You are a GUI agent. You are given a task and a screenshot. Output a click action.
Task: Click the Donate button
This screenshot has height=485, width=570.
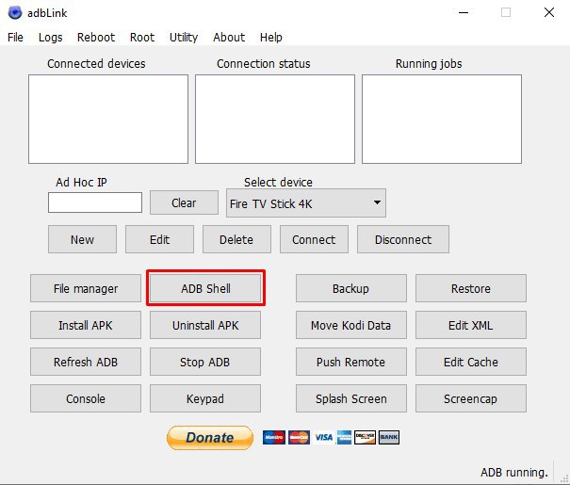(x=210, y=438)
